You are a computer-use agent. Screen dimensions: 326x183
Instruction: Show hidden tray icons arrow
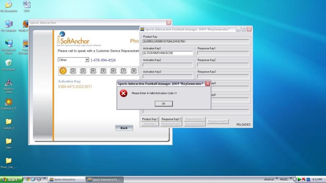point(295,179)
